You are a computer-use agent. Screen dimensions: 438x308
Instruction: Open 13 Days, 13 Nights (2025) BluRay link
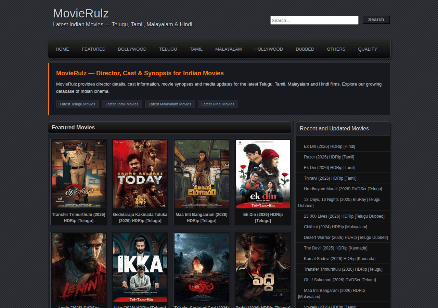coord(339,203)
